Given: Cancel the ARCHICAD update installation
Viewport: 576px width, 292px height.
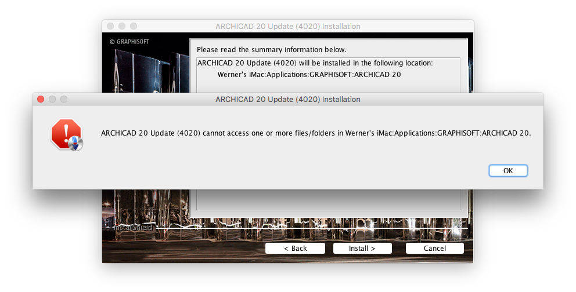Looking at the screenshot, I should point(434,249).
